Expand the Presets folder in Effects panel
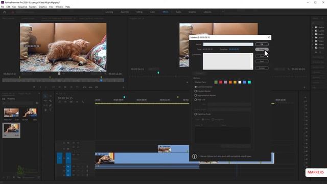 (x=313, y=48)
